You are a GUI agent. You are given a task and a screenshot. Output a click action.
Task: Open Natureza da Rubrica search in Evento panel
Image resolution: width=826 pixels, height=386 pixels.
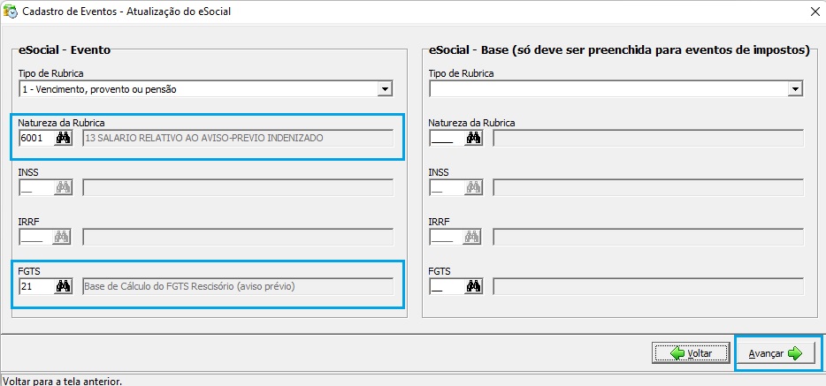(63, 139)
